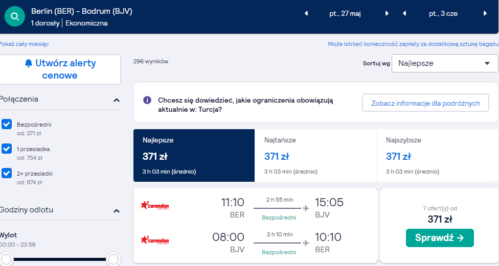Advance departure date after 27 maj
Image resolution: width=499 pixels, height=266 pixels.
coord(387,13)
